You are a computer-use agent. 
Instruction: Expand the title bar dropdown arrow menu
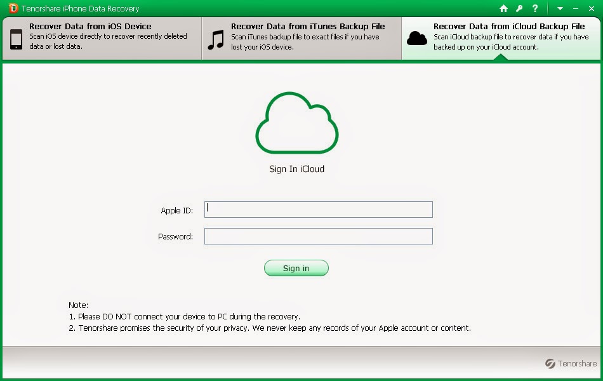[560, 8]
